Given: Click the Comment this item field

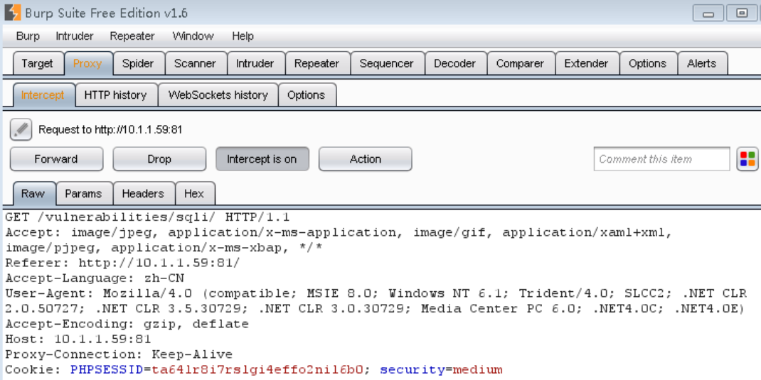Looking at the screenshot, I should (661, 159).
